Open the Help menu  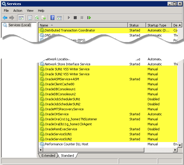pos(41,11)
